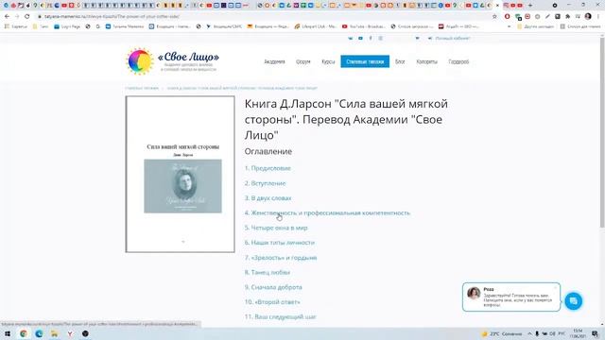Click the microphone tray icon
The height and width of the screenshot is (340, 605).
(537, 333)
